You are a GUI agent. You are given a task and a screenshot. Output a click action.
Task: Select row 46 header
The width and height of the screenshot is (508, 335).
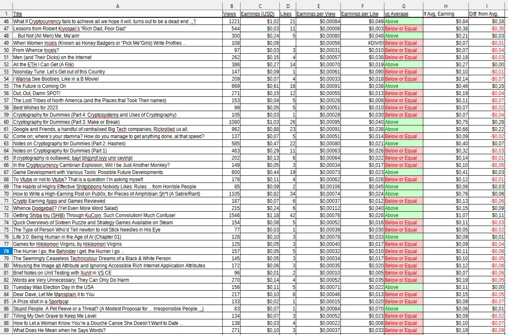(x=6, y=21)
